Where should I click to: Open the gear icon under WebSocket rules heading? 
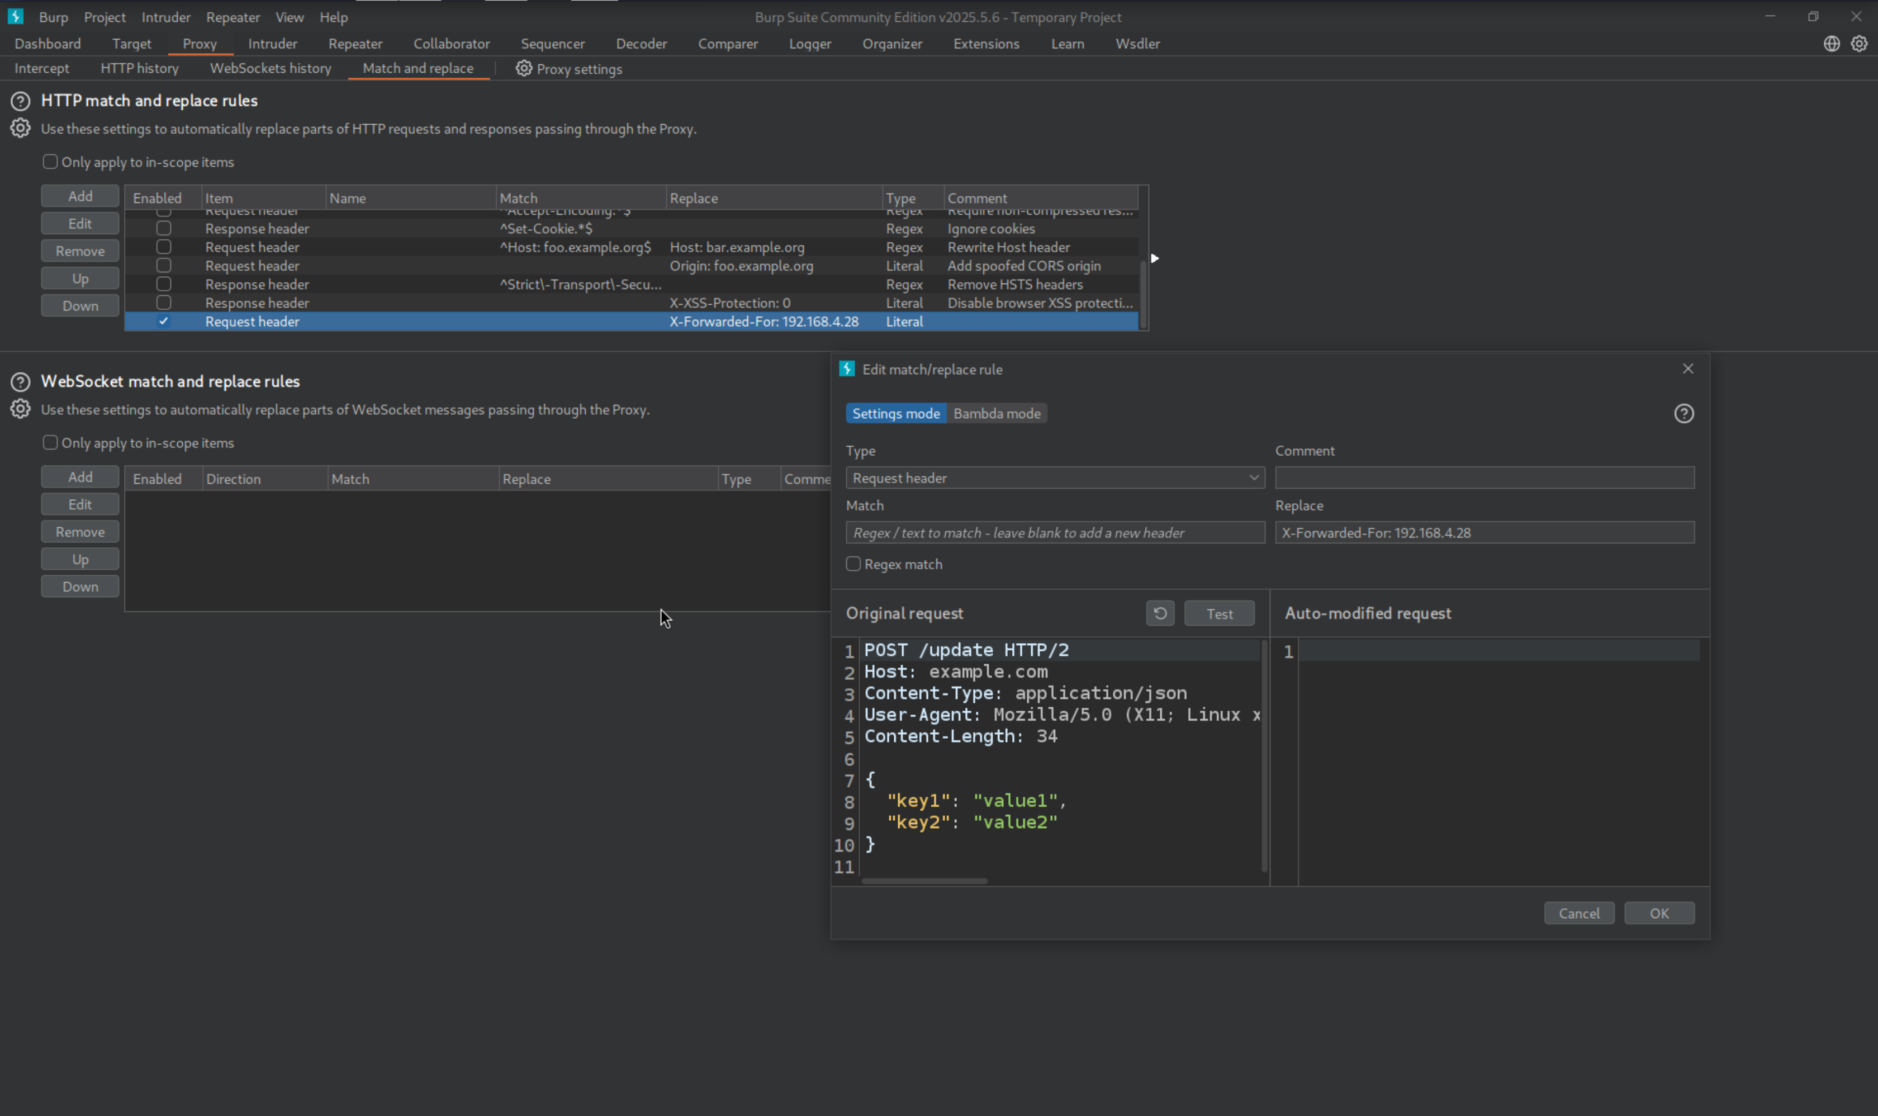pos(20,409)
